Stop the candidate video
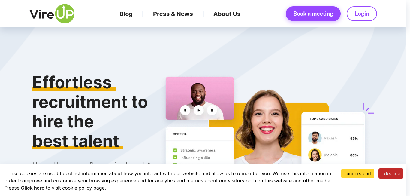410x196 pixels. [212, 110]
